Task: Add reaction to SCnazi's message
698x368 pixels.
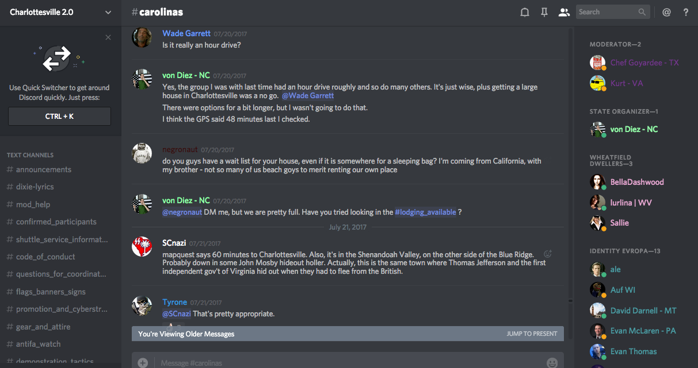Action: tap(548, 254)
